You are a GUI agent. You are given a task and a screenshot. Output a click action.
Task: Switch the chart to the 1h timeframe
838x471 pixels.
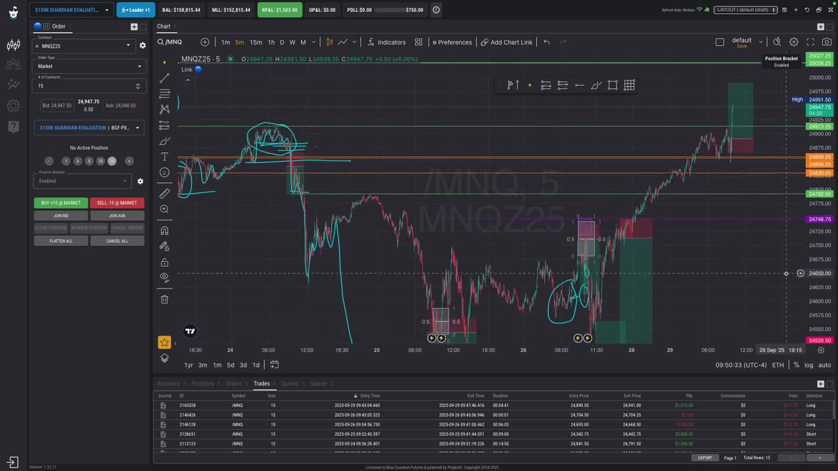(271, 42)
